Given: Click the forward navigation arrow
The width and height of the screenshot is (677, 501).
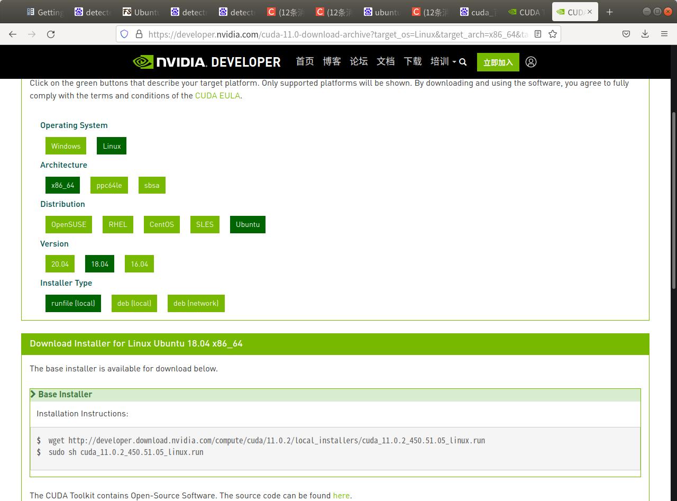Looking at the screenshot, I should coord(32,34).
